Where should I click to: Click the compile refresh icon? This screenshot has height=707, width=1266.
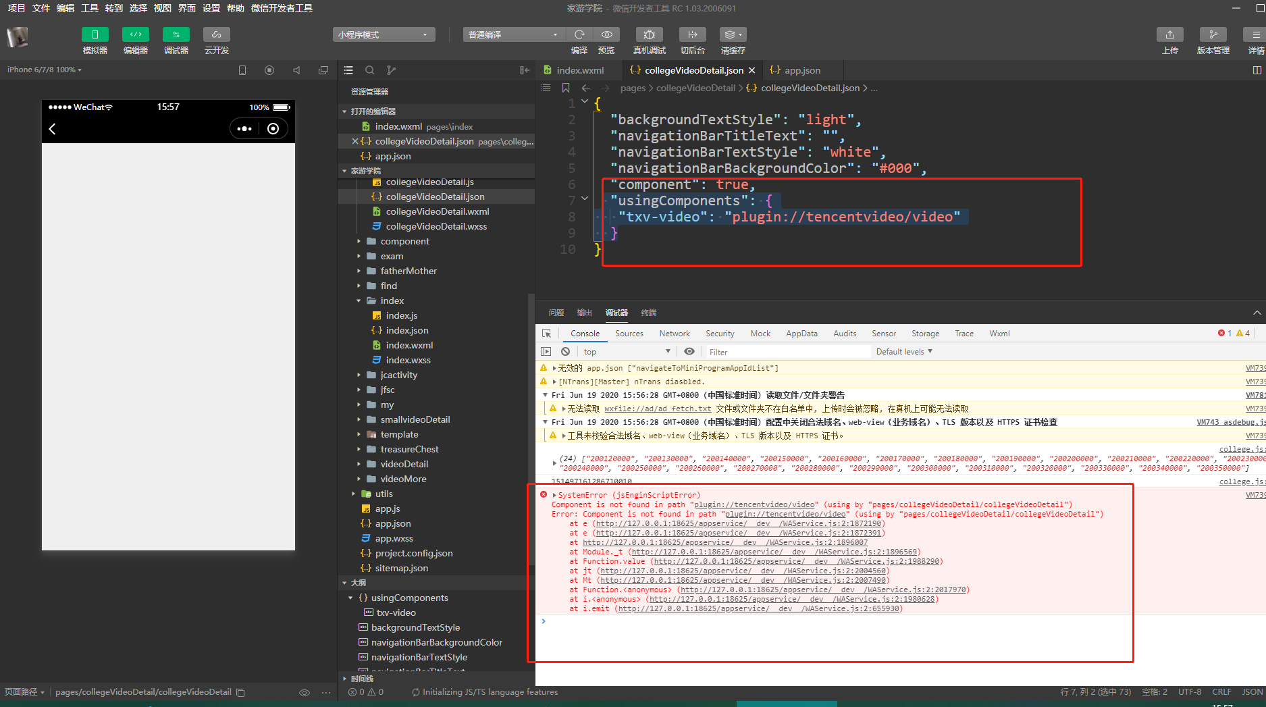coord(579,34)
